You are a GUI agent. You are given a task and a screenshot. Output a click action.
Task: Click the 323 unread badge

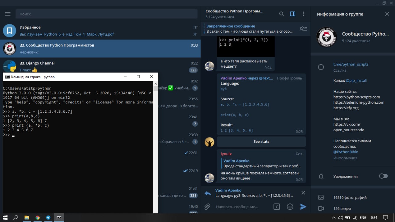193,70
